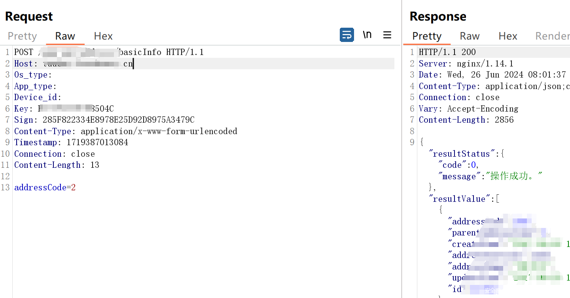
Task: Select the Request Raw tab
Action: [65, 36]
